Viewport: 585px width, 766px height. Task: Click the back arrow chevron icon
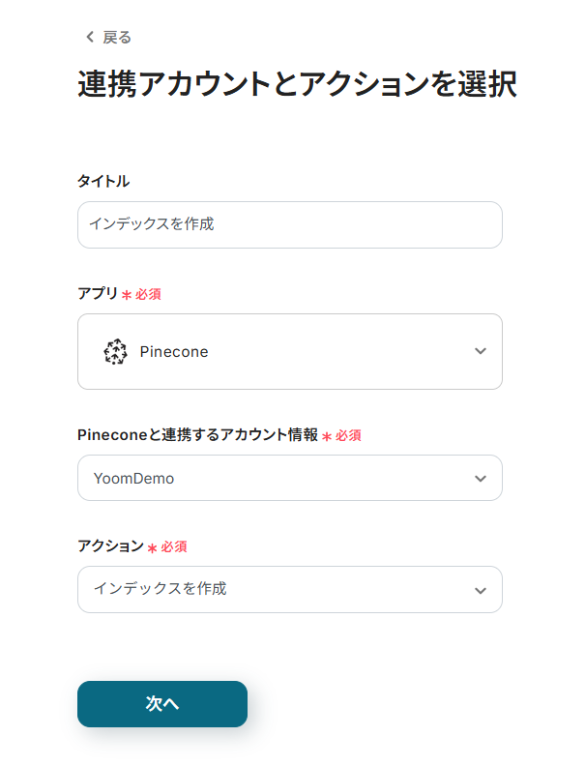90,37
